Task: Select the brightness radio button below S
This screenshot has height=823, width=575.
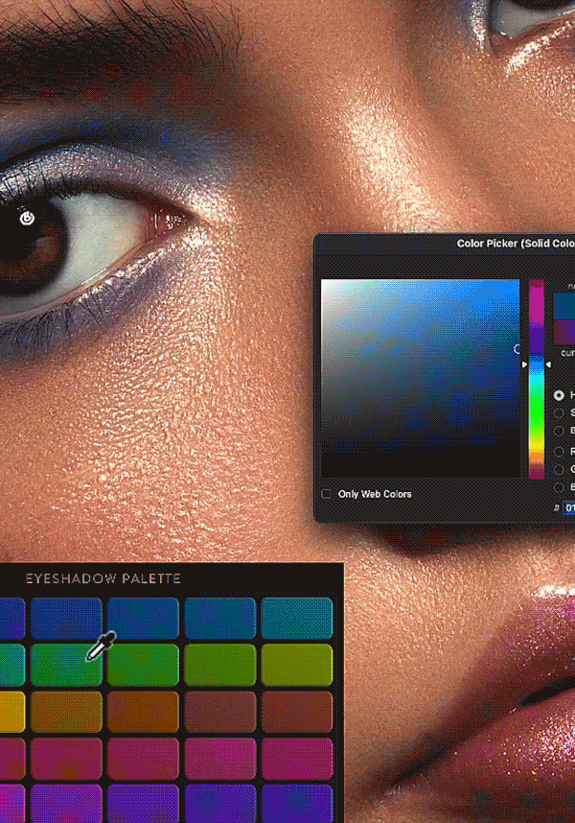Action: (x=560, y=431)
